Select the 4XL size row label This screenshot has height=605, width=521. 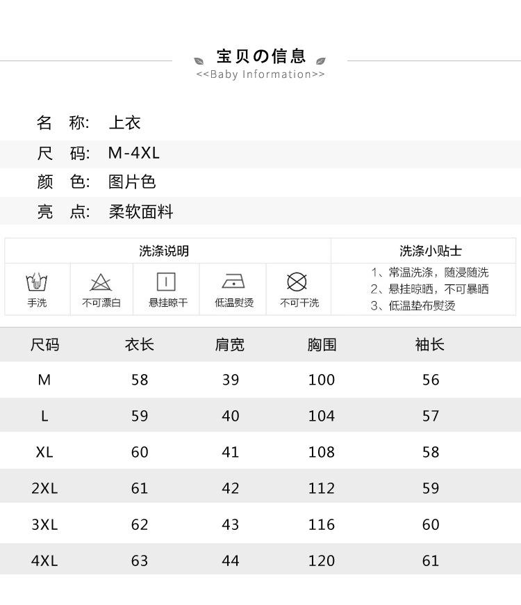coord(44,560)
